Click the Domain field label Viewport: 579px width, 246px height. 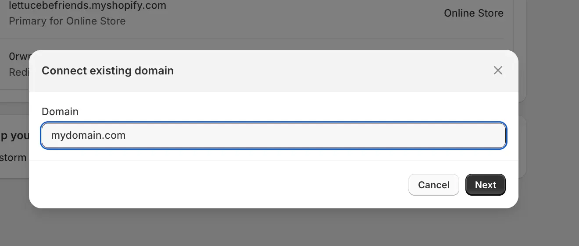[x=60, y=112]
